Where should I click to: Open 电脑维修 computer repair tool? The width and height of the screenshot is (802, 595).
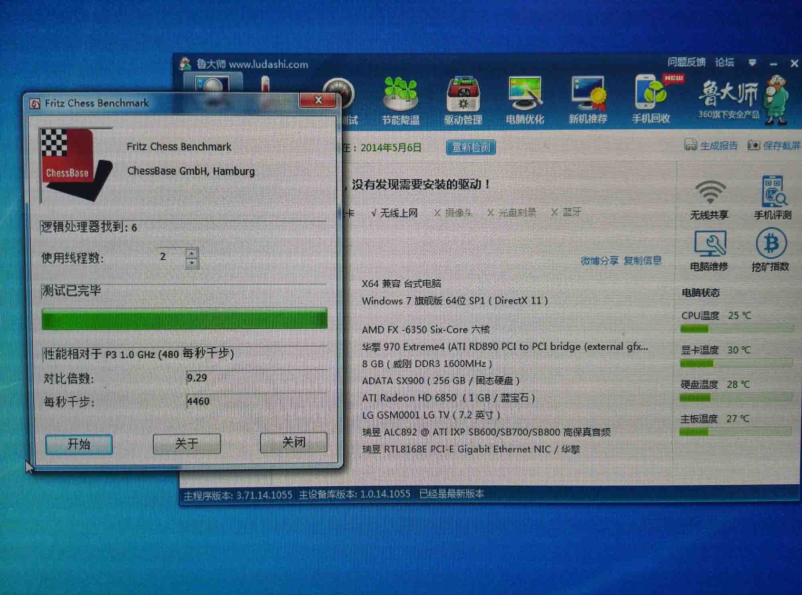(x=709, y=251)
